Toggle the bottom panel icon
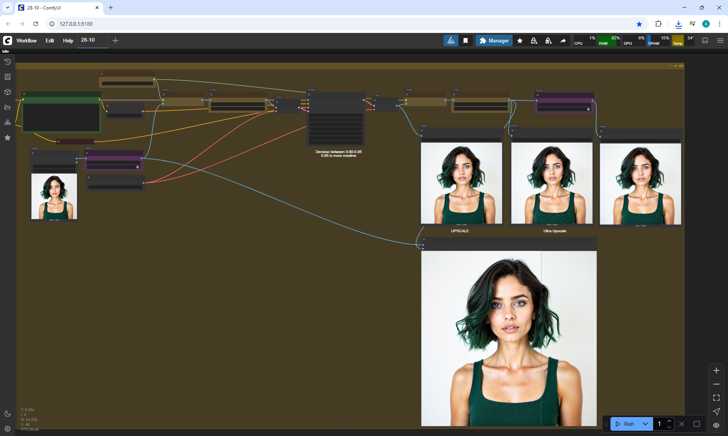The image size is (728, 436). pyautogui.click(x=705, y=41)
